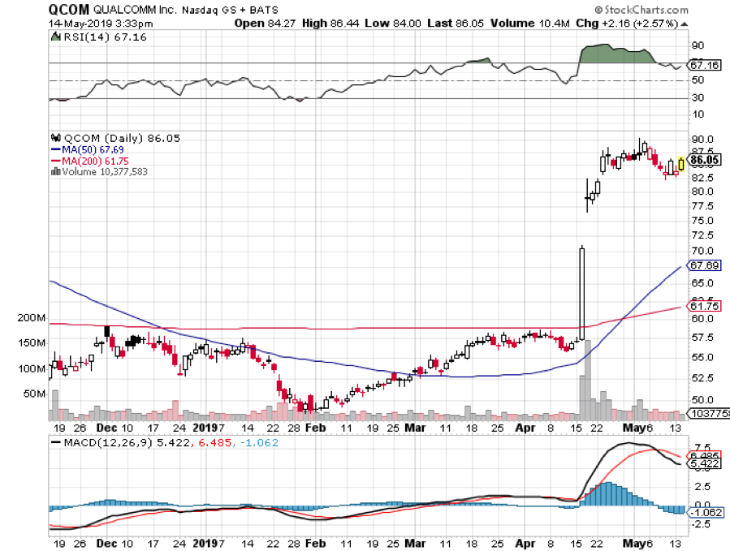Viewport: 730px width, 551px height.
Task: Click the StockCharts.com watermark text
Action: click(641, 9)
